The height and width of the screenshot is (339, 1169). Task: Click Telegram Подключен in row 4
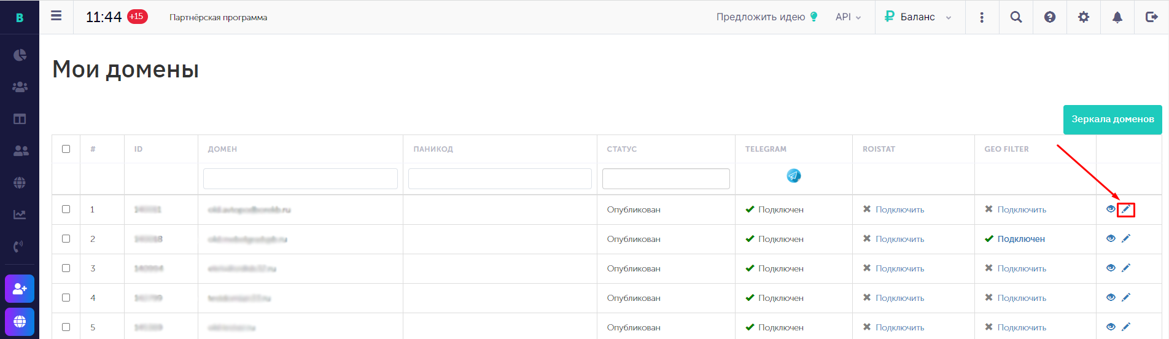(780, 298)
